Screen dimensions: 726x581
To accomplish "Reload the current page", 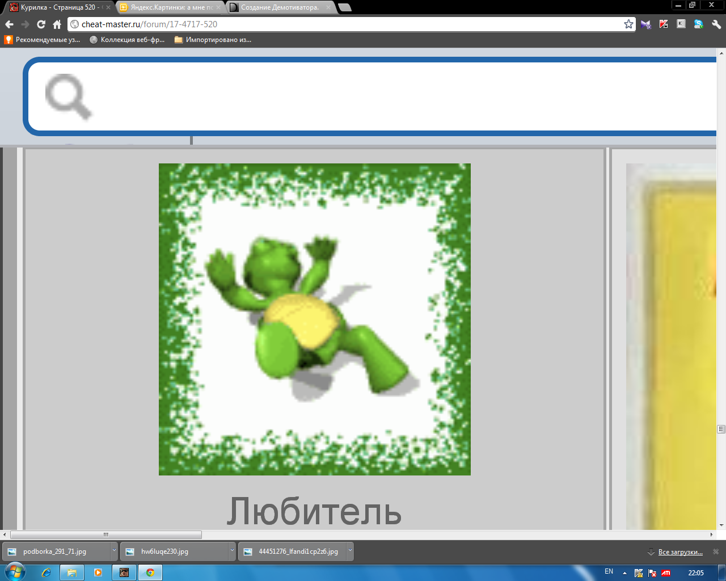I will click(41, 24).
